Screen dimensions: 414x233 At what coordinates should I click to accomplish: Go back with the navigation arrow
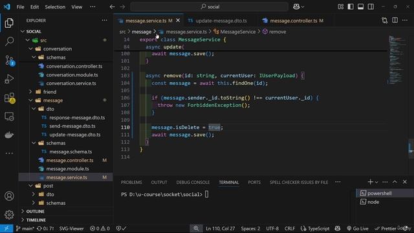pos(112,6)
